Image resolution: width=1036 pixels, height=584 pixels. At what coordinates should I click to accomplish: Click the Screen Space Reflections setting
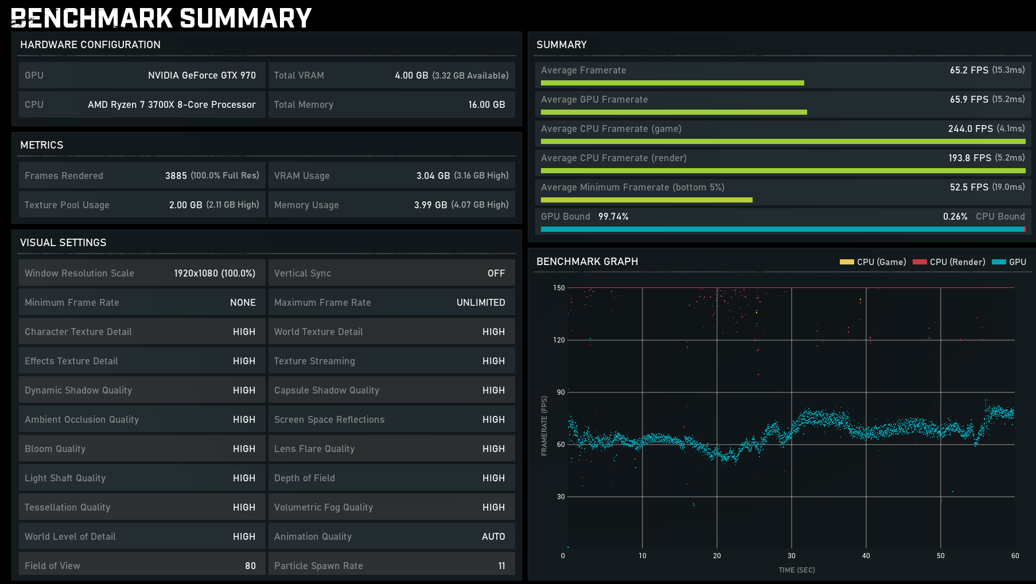pos(391,419)
